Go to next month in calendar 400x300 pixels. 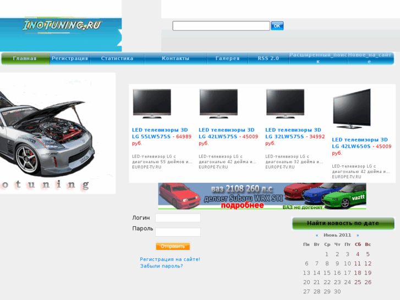pos(358,235)
